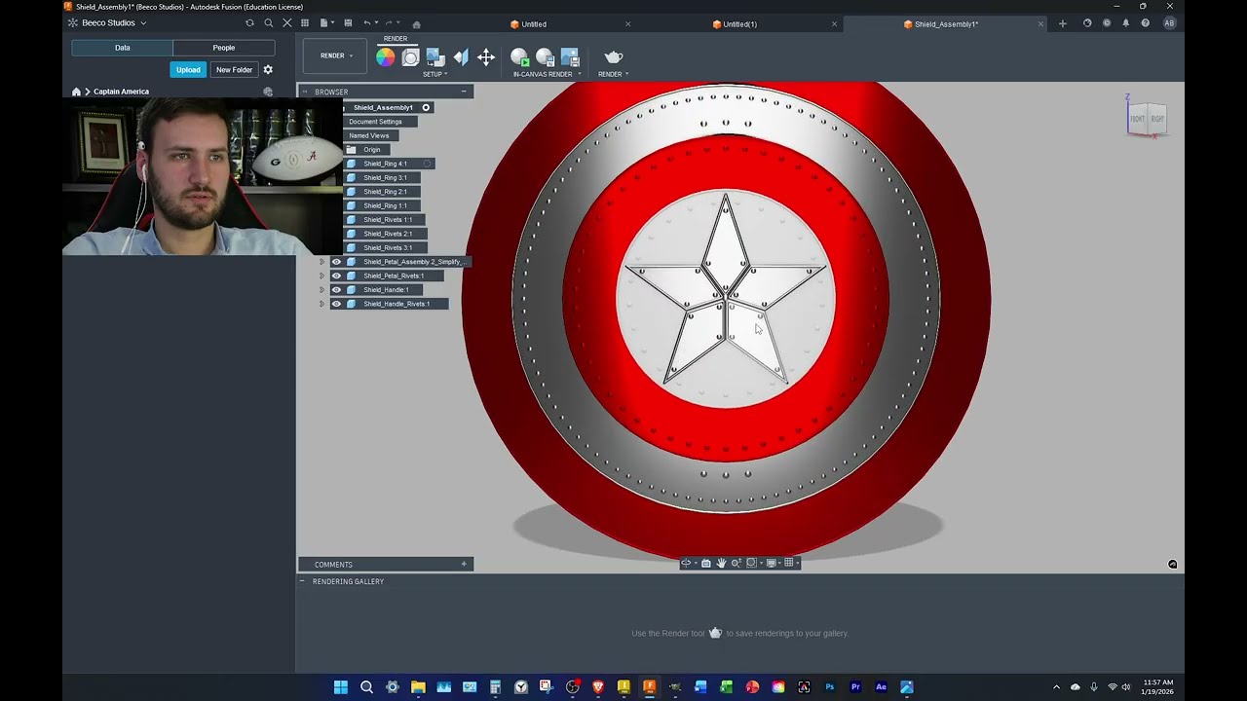This screenshot has width=1247, height=701.
Task: Search in the data panel
Action: (268, 23)
